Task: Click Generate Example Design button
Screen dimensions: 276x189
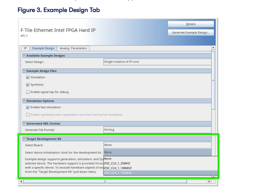Action: click(x=191, y=32)
